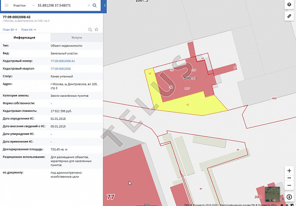Run search with magnifier icon
The image size is (296, 206).
click(x=95, y=5)
